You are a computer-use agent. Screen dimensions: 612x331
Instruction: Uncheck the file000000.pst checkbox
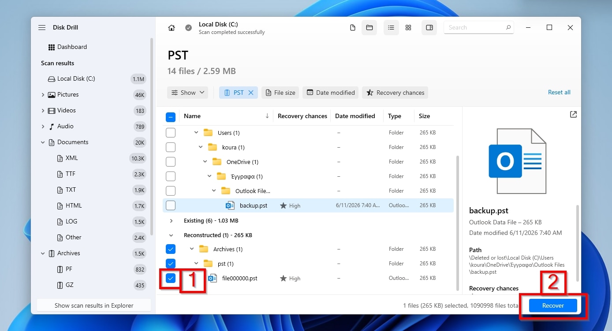click(x=171, y=278)
